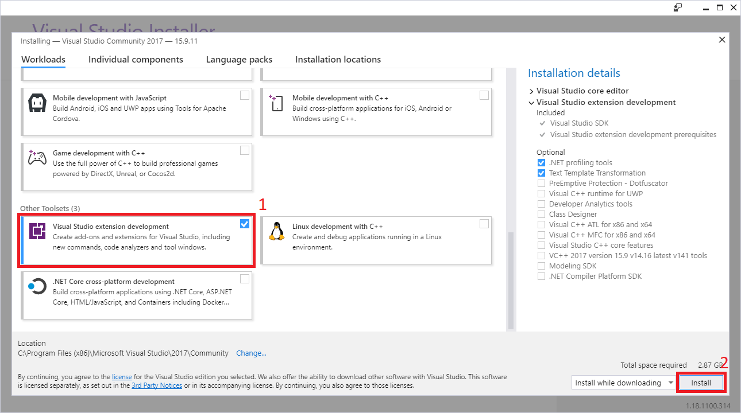Viewport: 741px width, 413px height.
Task: Uncheck Visual Studio extension development workload
Action: (245, 224)
